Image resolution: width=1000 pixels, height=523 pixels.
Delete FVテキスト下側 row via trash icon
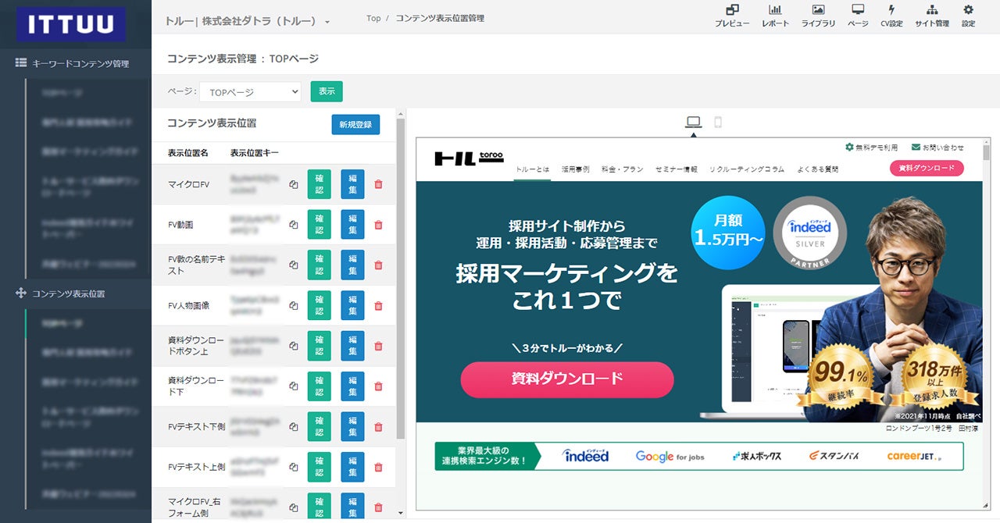[379, 427]
